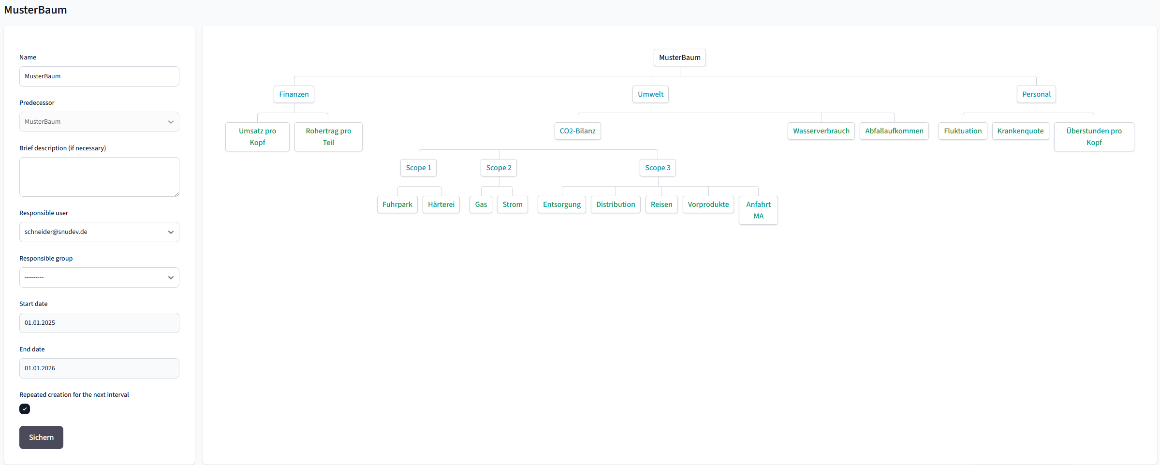The width and height of the screenshot is (1160, 465).
Task: Click the MusterBaum page heading
Action: click(35, 10)
